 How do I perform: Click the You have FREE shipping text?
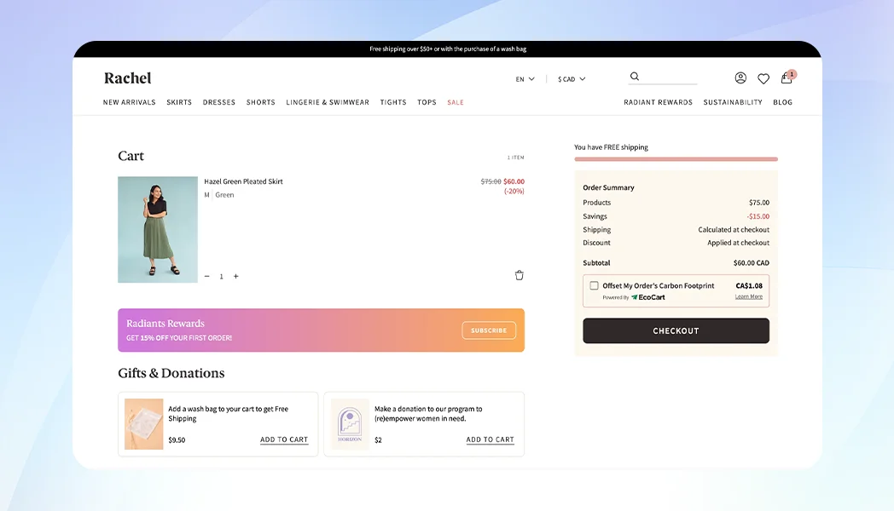pos(611,147)
